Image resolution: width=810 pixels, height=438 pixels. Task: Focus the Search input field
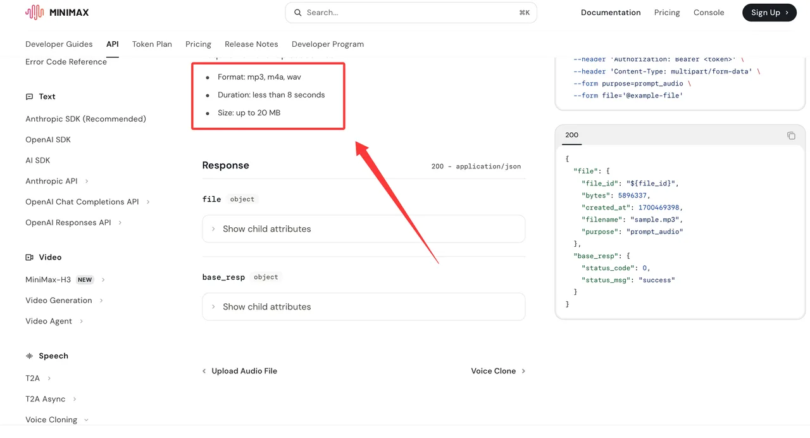point(411,13)
